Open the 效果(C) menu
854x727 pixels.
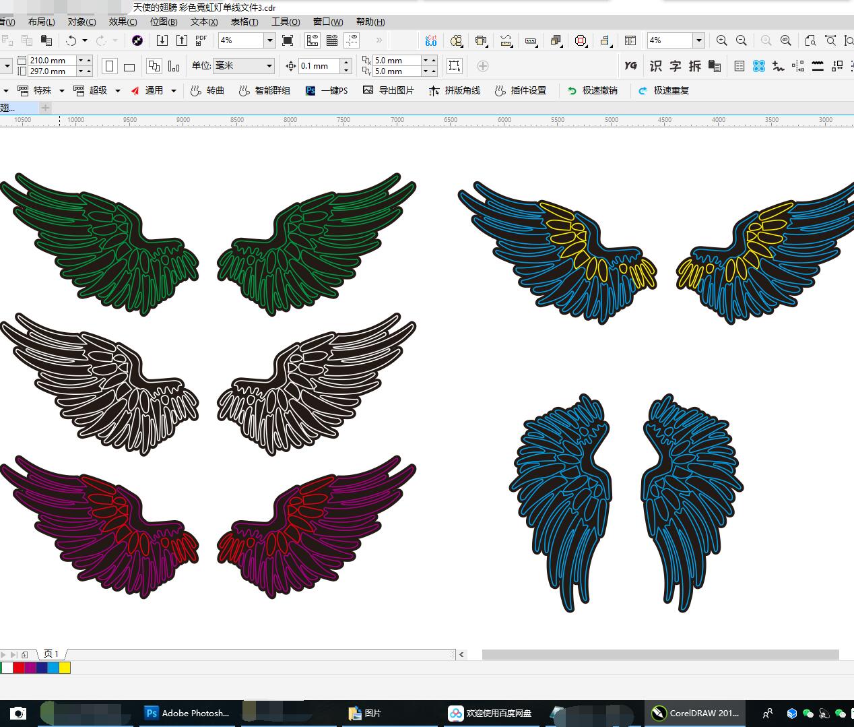pos(123,22)
